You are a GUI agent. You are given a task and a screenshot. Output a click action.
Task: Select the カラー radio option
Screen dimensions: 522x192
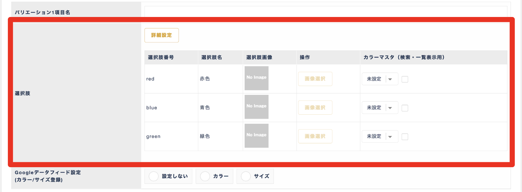point(214,176)
